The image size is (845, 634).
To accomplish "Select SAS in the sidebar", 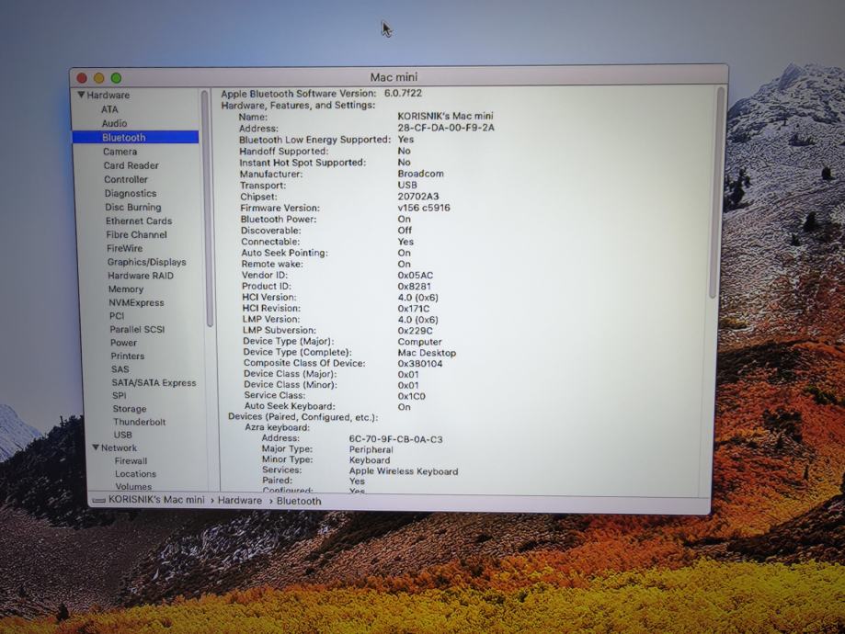I will point(120,369).
